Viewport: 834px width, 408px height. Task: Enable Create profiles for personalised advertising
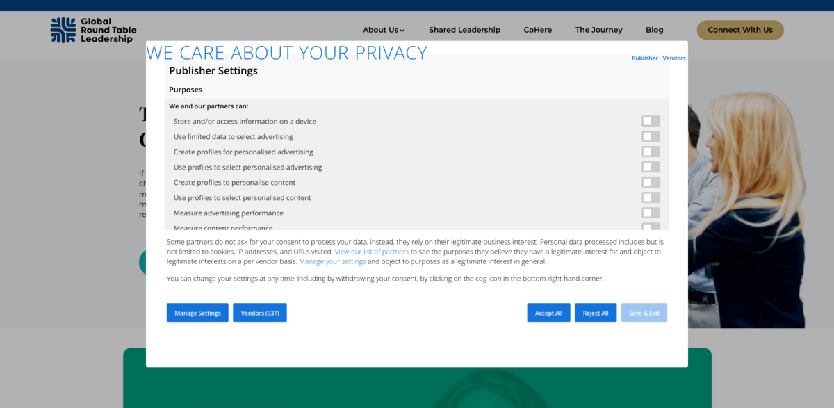click(x=651, y=152)
